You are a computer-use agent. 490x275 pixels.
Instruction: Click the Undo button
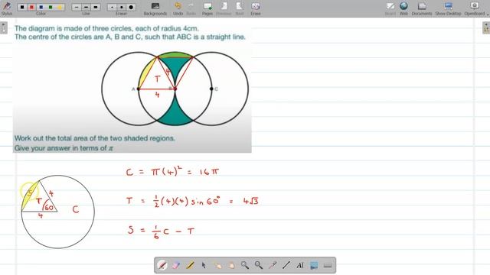coord(178,8)
